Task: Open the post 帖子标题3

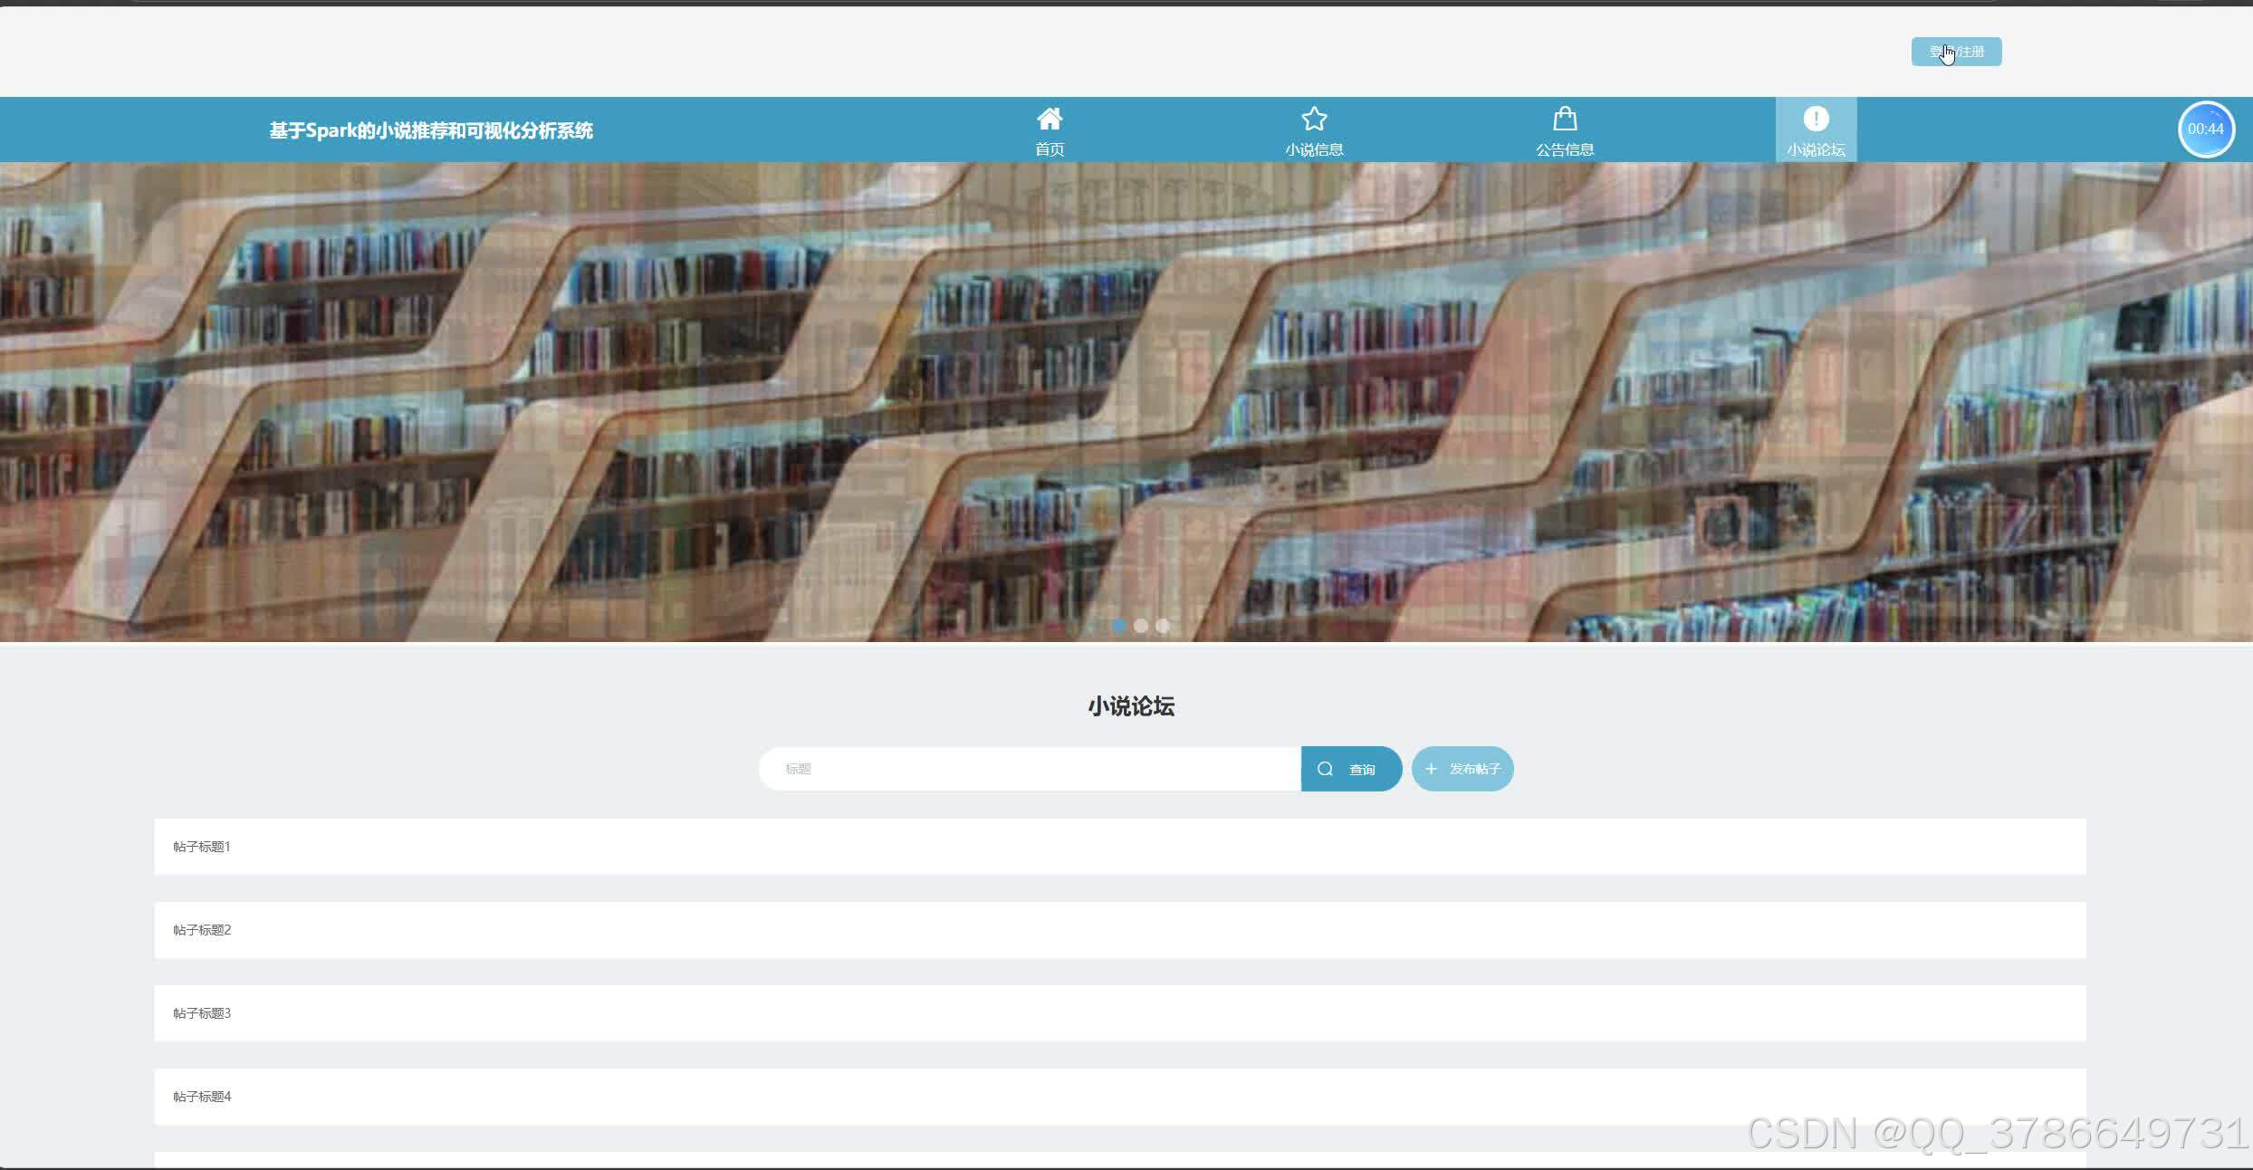Action: pos(202,1013)
